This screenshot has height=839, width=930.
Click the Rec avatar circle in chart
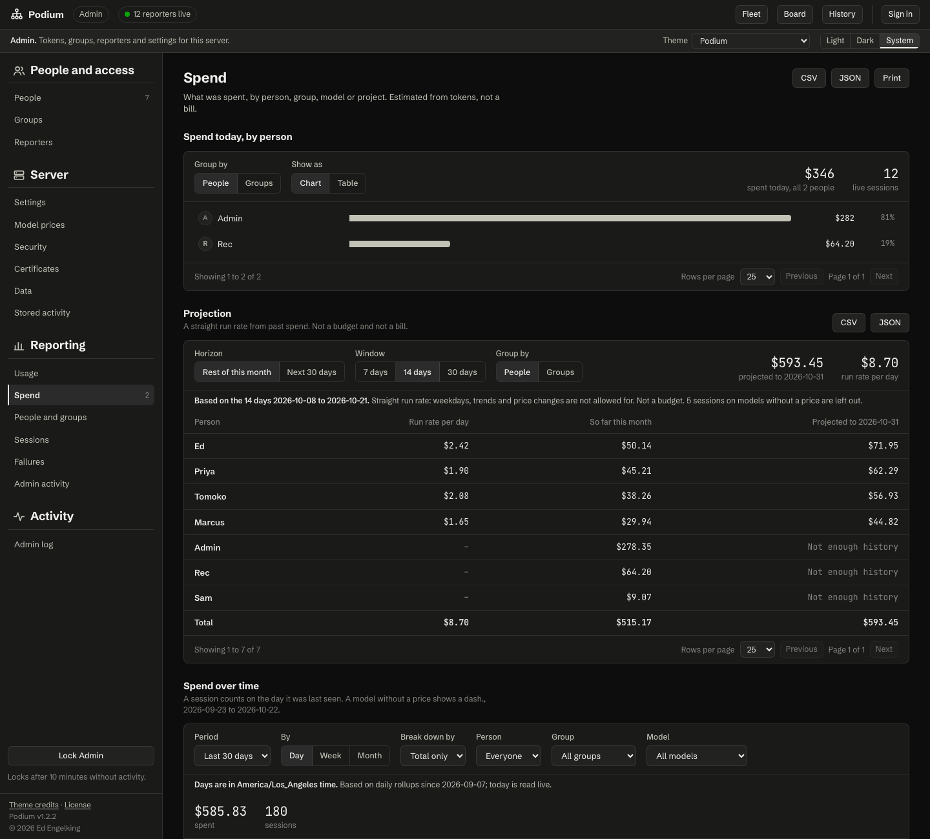pos(205,244)
